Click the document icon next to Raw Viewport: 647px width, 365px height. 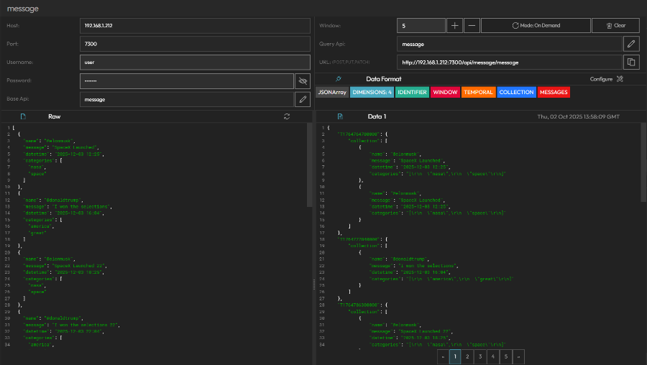23,116
